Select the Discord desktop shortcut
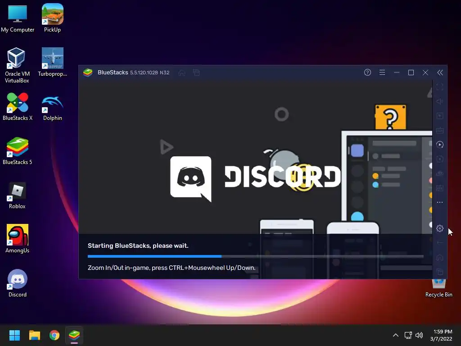Image resolution: width=461 pixels, height=346 pixels. point(18,283)
